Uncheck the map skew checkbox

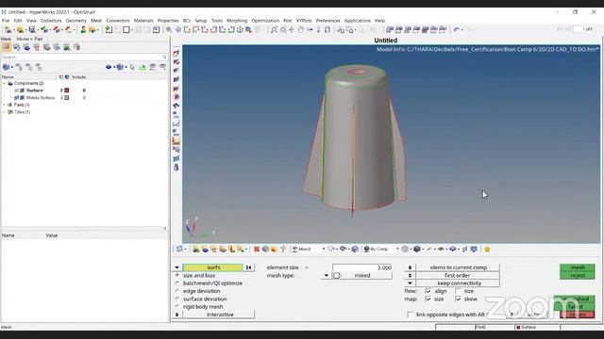pyautogui.click(x=458, y=299)
